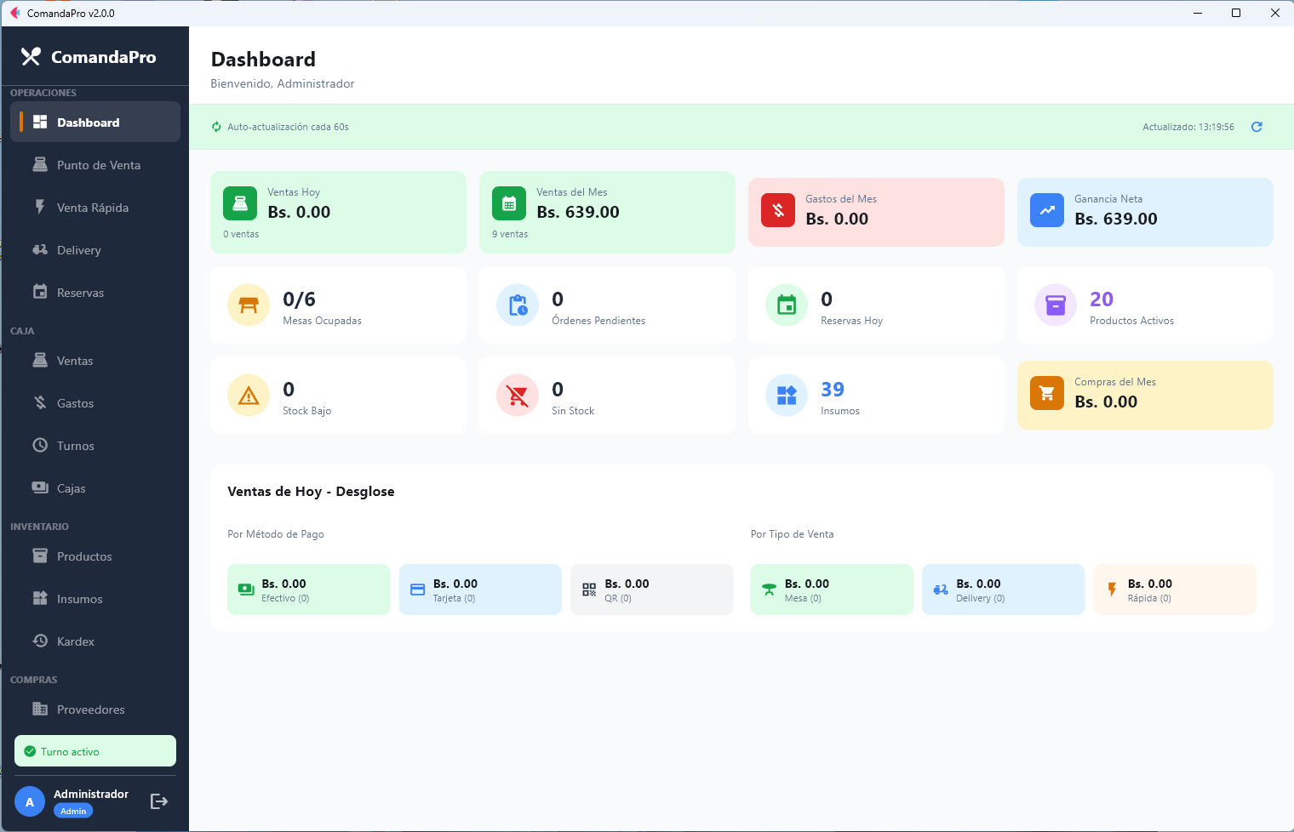Image resolution: width=1294 pixels, height=832 pixels.
Task: Click the '0 ventas' text
Action: (x=241, y=234)
